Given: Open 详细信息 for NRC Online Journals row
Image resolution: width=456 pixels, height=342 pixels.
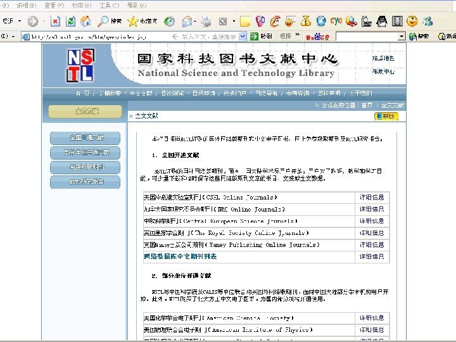Looking at the screenshot, I should click(x=372, y=209).
